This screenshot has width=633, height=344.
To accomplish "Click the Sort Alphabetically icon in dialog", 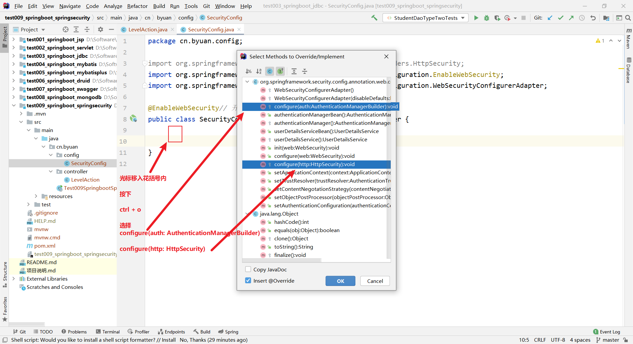I will point(259,71).
